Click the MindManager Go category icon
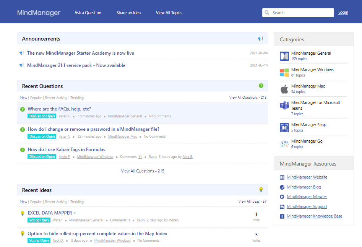Image resolution: width=362 pixels, height=247 pixels. pyautogui.click(x=284, y=143)
